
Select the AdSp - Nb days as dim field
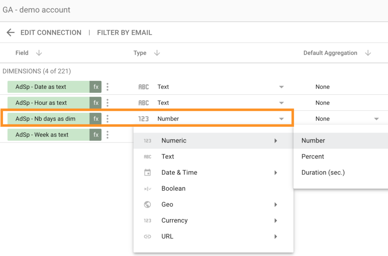[48, 119]
